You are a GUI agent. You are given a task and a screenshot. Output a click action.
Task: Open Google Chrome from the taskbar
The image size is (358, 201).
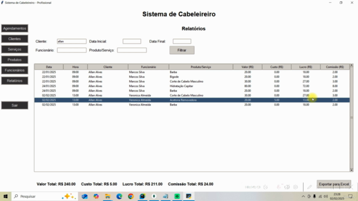tap(131, 196)
